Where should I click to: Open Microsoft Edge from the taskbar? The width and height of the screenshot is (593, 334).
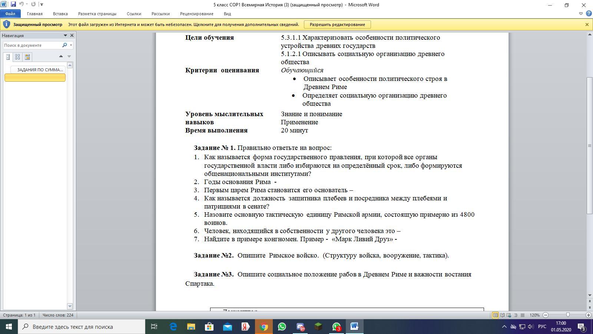click(173, 327)
